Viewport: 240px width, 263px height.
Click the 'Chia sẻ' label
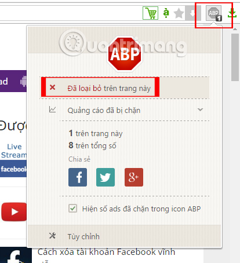tap(79, 159)
